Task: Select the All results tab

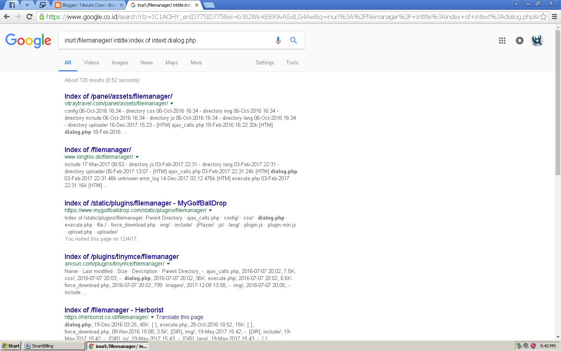Action: click(68, 62)
